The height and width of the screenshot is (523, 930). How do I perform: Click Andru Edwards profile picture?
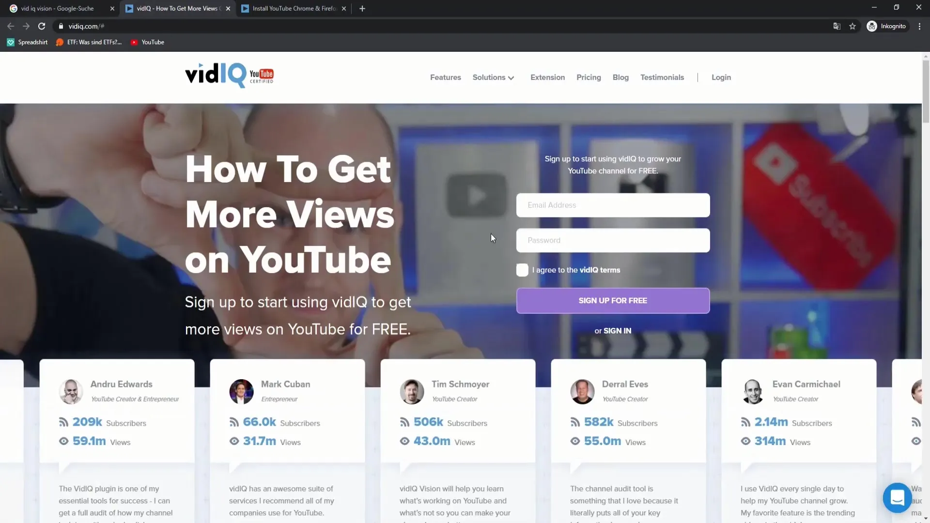tap(71, 391)
